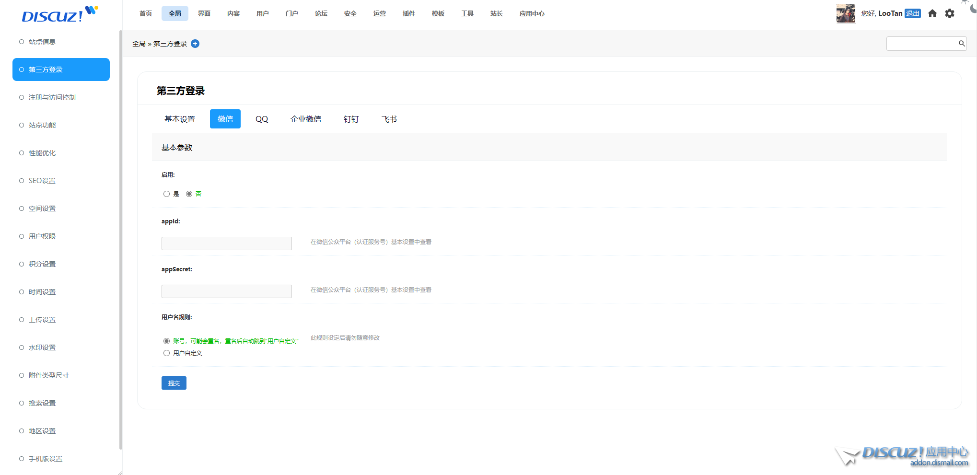Click the appId input field
The height and width of the screenshot is (475, 977).
pos(226,243)
